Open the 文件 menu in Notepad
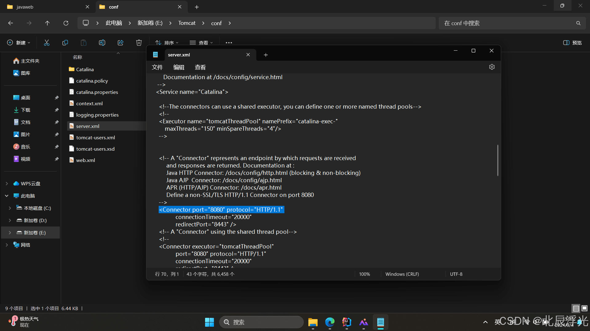 tap(157, 67)
